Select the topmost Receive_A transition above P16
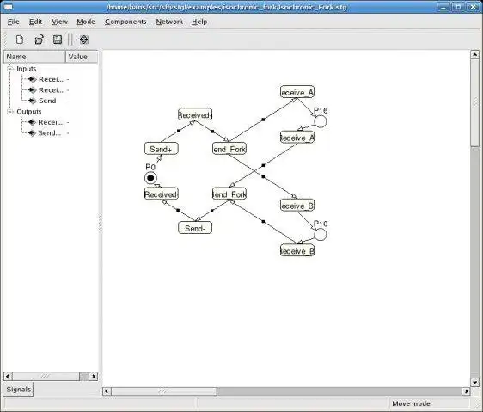This screenshot has width=483, height=412. point(297,92)
